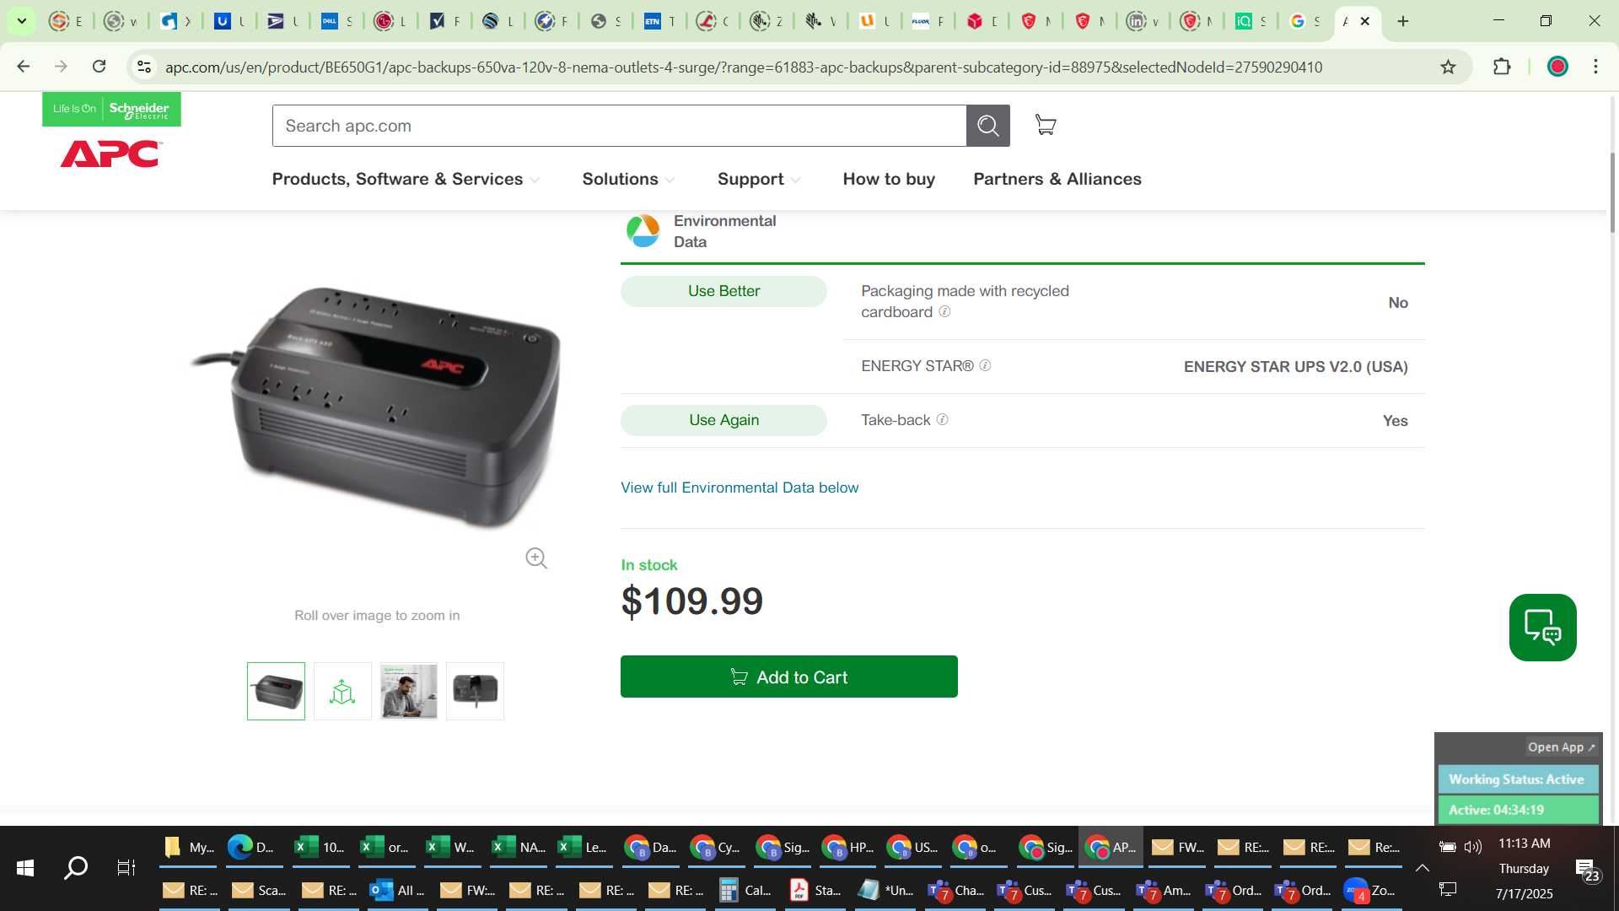View site information icon in address bar
Viewport: 1619px width, 911px height.
[144, 67]
